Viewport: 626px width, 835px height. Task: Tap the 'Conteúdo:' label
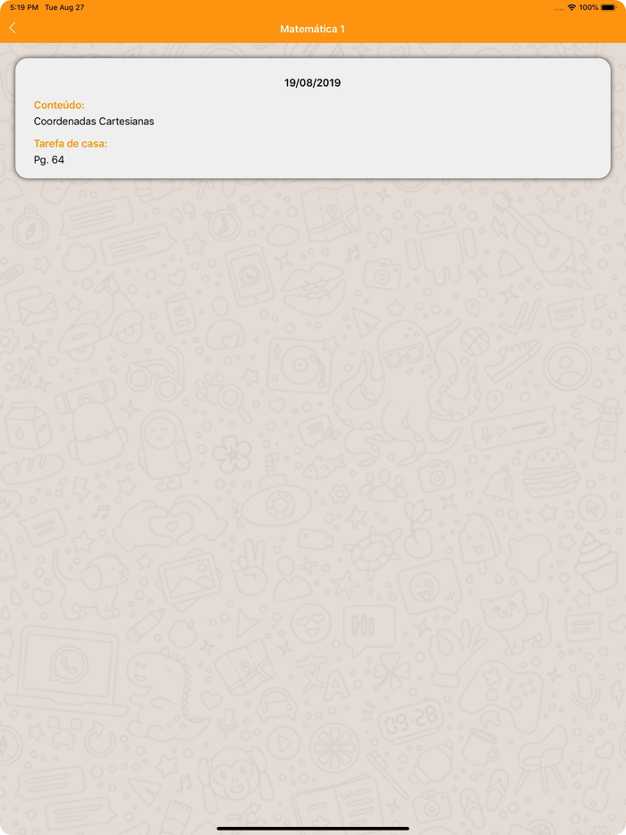pos(59,105)
